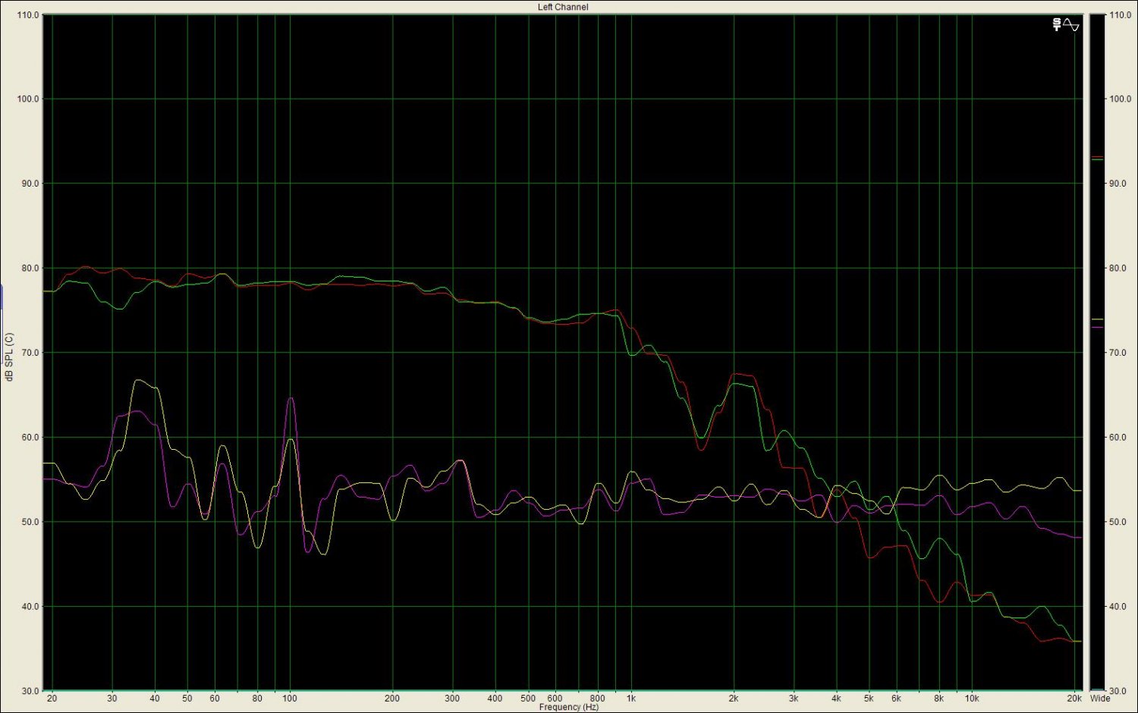Click the 50.0 label on left dB axis
Image resolution: width=1138 pixels, height=713 pixels.
pos(30,522)
